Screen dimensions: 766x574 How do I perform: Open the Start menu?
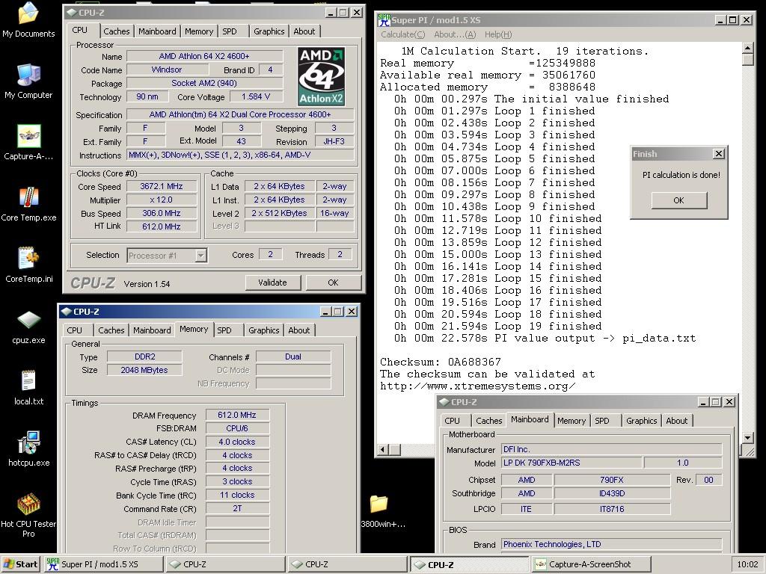[20, 564]
